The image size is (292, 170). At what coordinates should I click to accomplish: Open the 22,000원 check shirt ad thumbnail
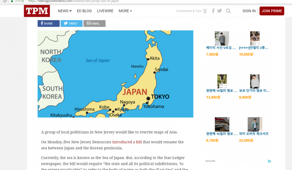[x=254, y=124]
